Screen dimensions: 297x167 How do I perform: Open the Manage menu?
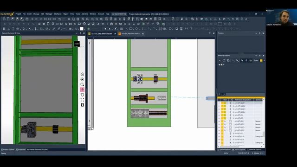point(49,14)
